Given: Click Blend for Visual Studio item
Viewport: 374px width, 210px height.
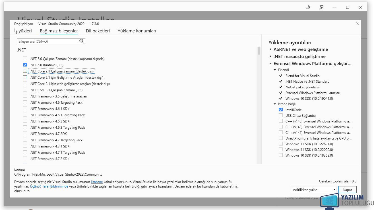Looking at the screenshot, I should pos(303,76).
